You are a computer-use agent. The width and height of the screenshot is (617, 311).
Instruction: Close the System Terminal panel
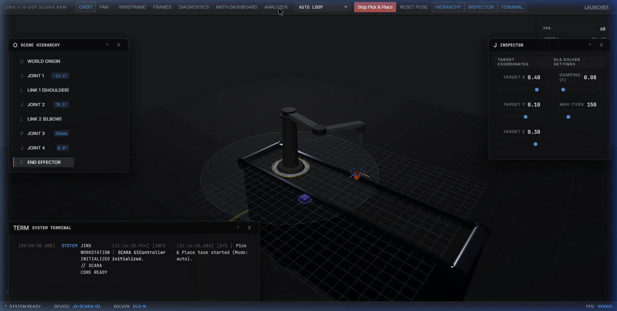click(249, 228)
